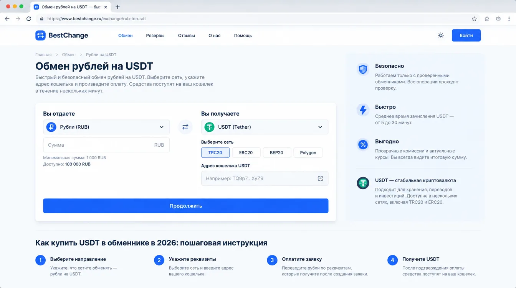This screenshot has width=516, height=288.
Task: Click the browser URL address bar
Action: [253, 18]
